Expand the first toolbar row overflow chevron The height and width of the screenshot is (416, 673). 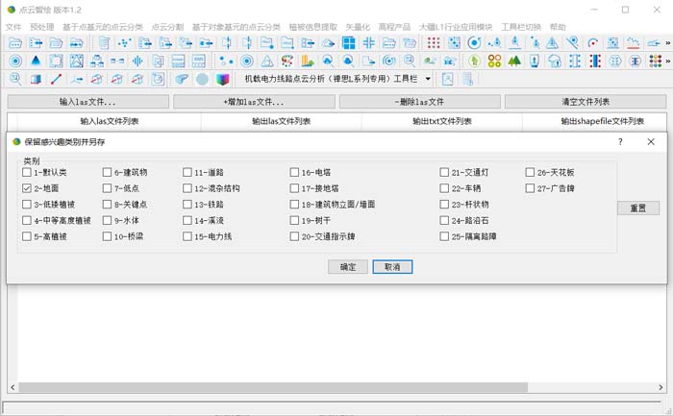664,43
